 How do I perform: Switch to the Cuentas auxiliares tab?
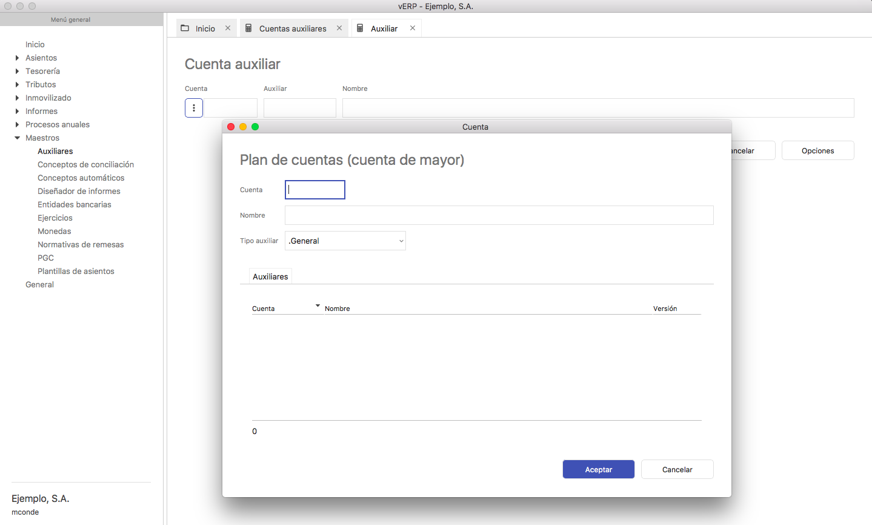(x=293, y=28)
